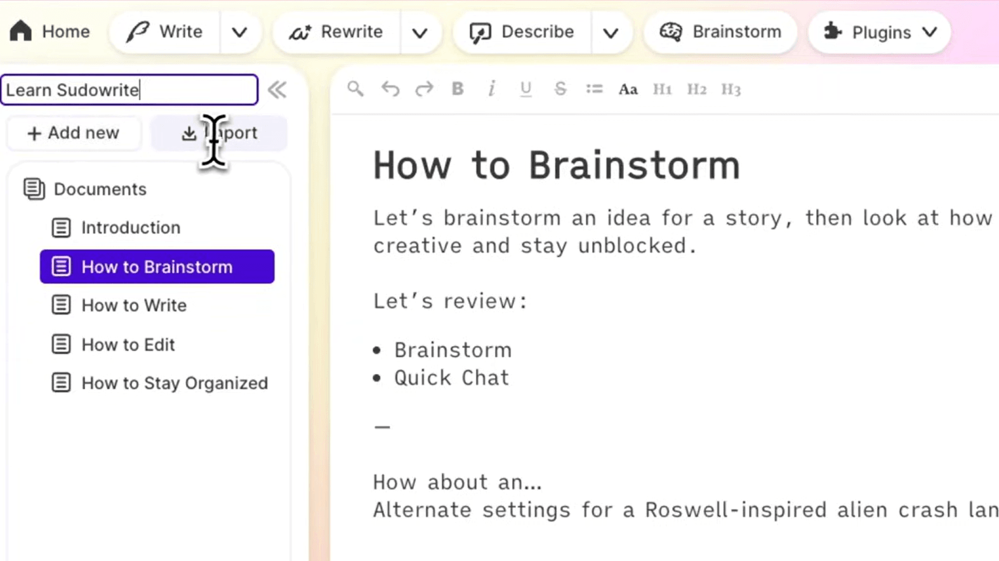Screen dimensions: 999x561
Task: Click the Brainstorm bullet item in document
Action: 453,350
